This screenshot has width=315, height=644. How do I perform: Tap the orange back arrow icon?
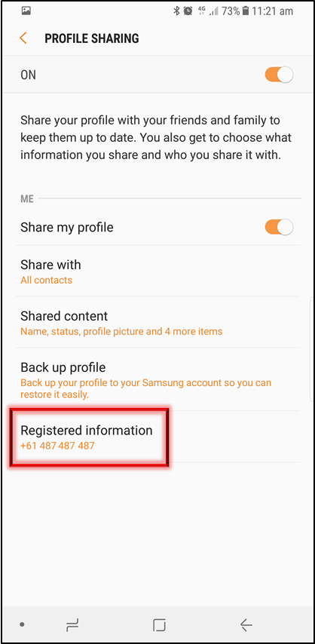(23, 38)
